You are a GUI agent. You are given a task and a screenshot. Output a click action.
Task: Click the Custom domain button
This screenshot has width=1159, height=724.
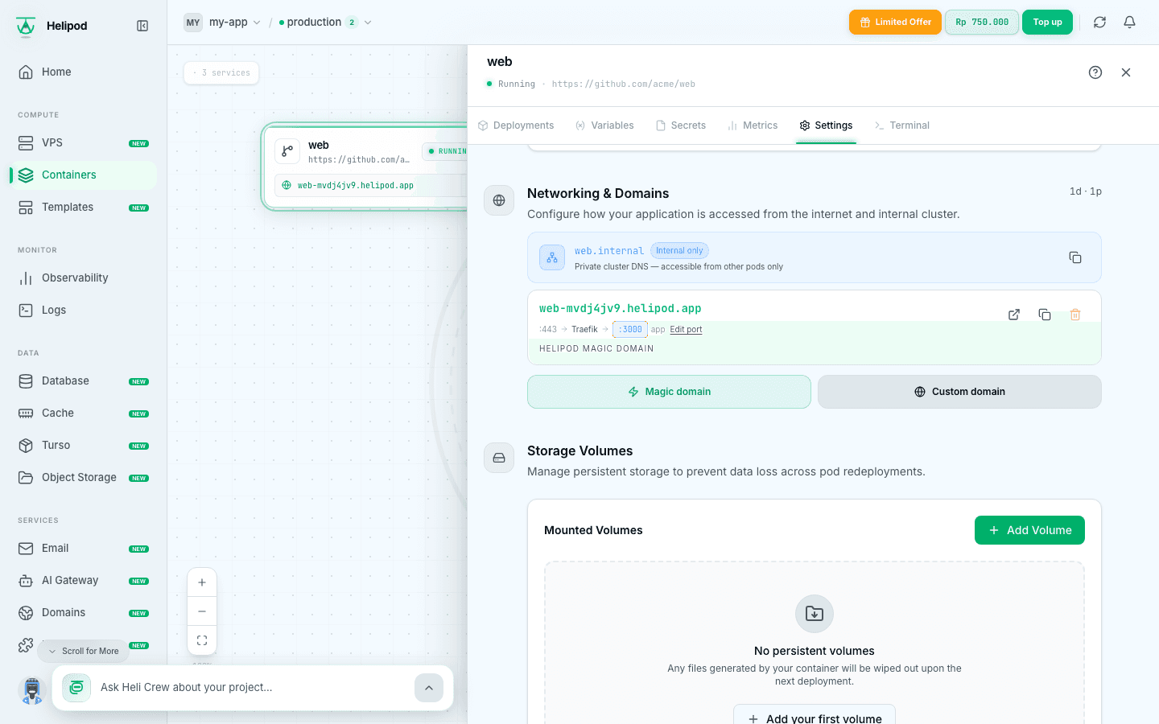coord(959,392)
